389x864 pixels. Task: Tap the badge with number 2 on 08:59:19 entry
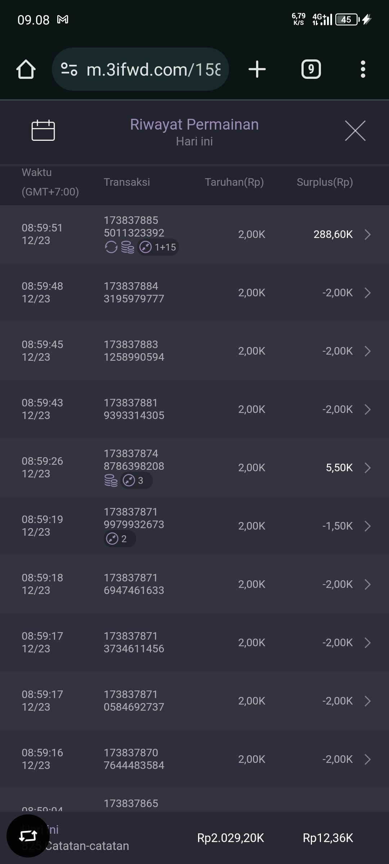120,539
